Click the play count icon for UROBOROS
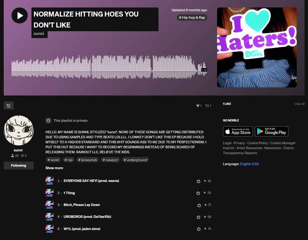Screen dimensions: 308x240 coord(205,217)
